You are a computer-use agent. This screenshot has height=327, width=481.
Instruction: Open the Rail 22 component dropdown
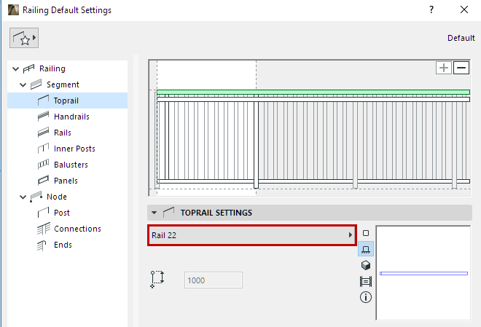pos(252,235)
